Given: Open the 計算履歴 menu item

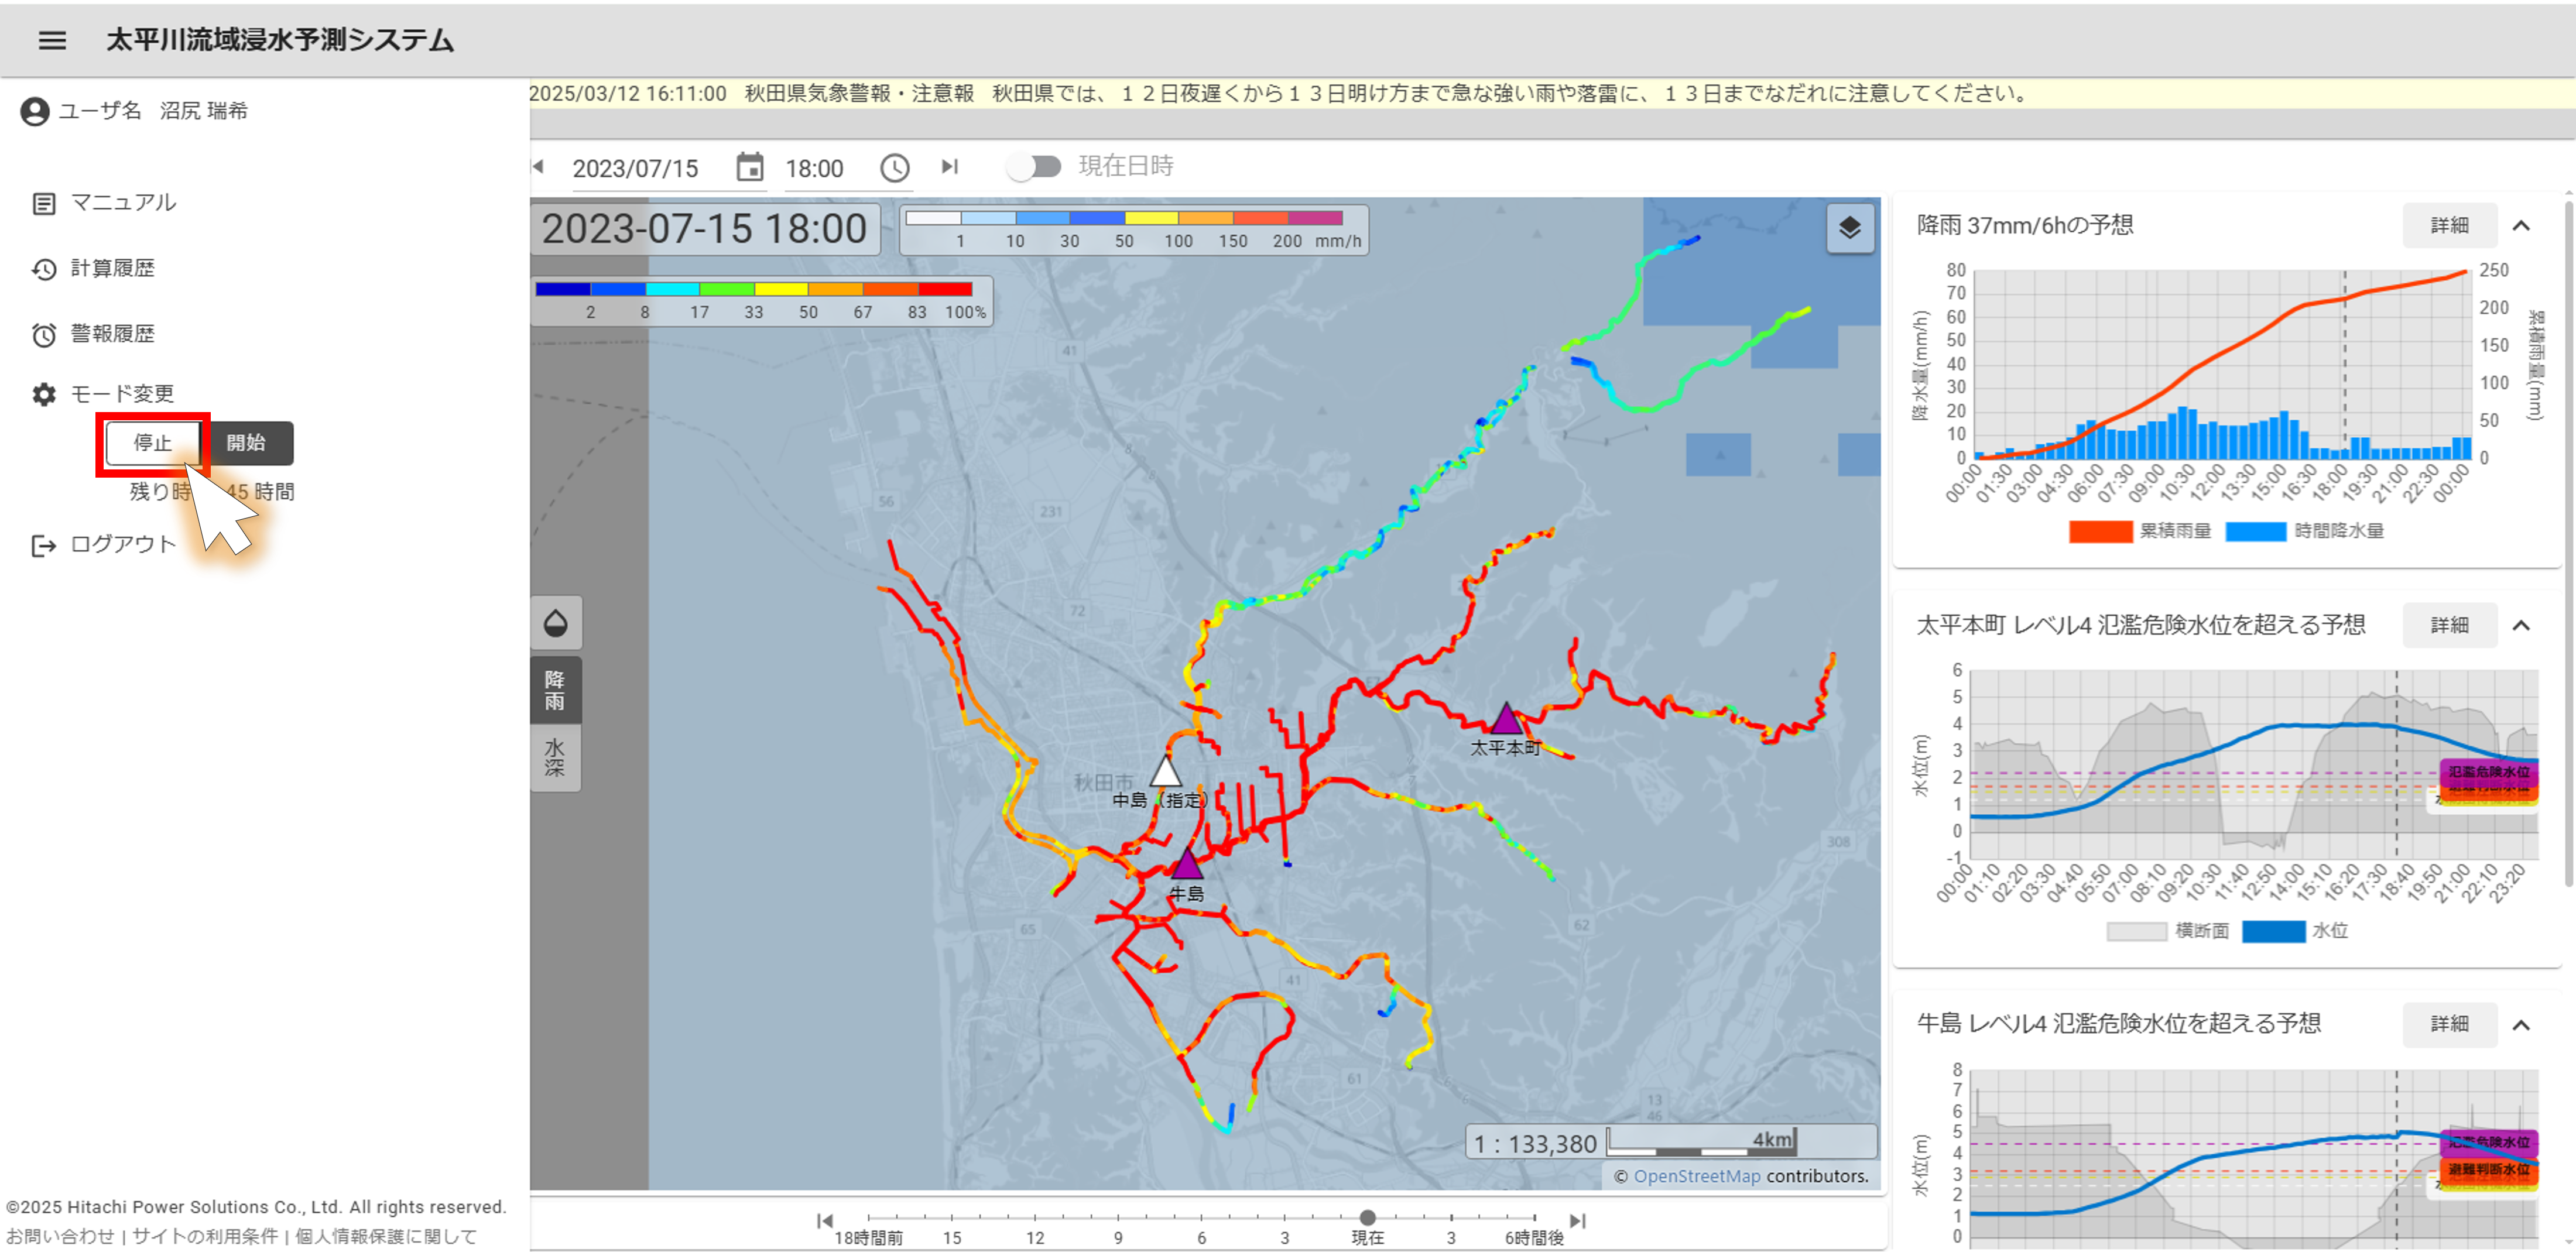Looking at the screenshot, I should [112, 268].
